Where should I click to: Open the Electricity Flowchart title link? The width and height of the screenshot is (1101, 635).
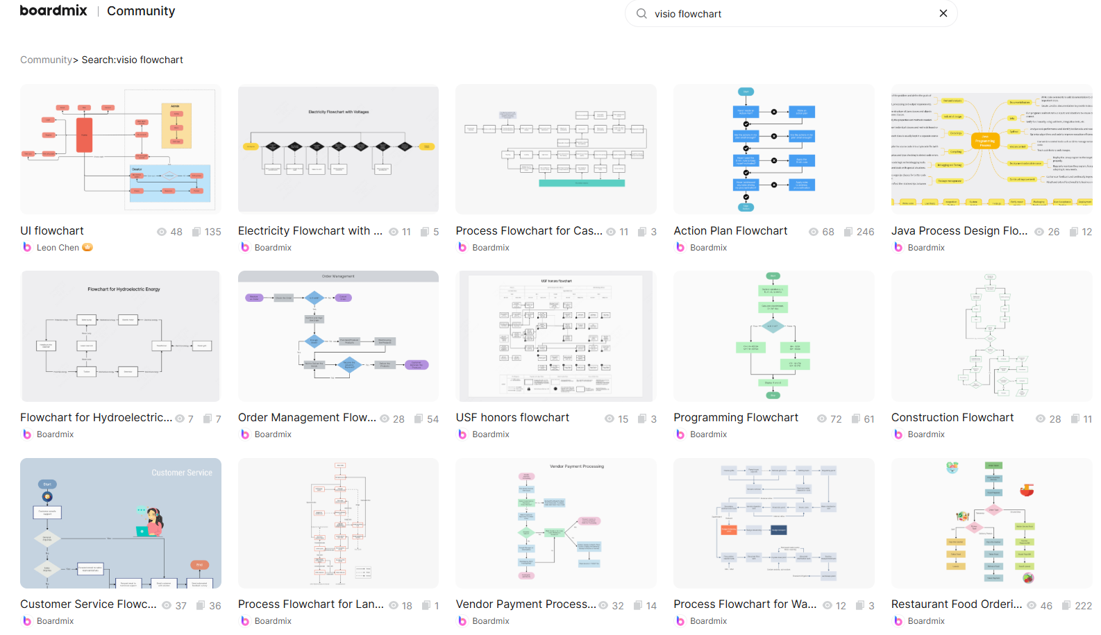(x=310, y=231)
